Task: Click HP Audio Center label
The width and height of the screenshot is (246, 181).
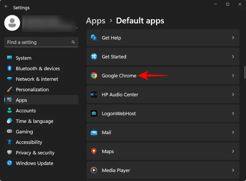Action: (x=120, y=95)
